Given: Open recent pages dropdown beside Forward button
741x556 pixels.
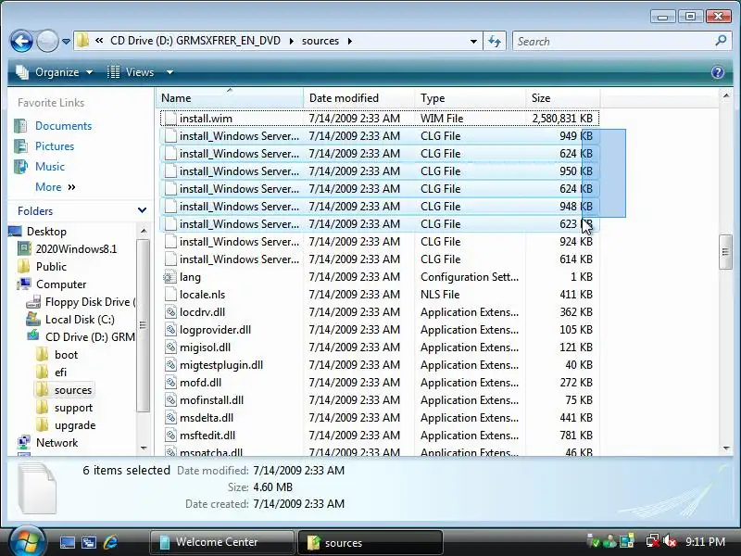Looking at the screenshot, I should point(66,42).
